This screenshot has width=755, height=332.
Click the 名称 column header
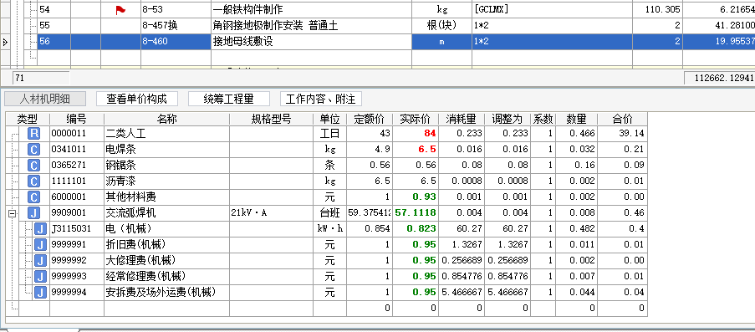point(166,119)
